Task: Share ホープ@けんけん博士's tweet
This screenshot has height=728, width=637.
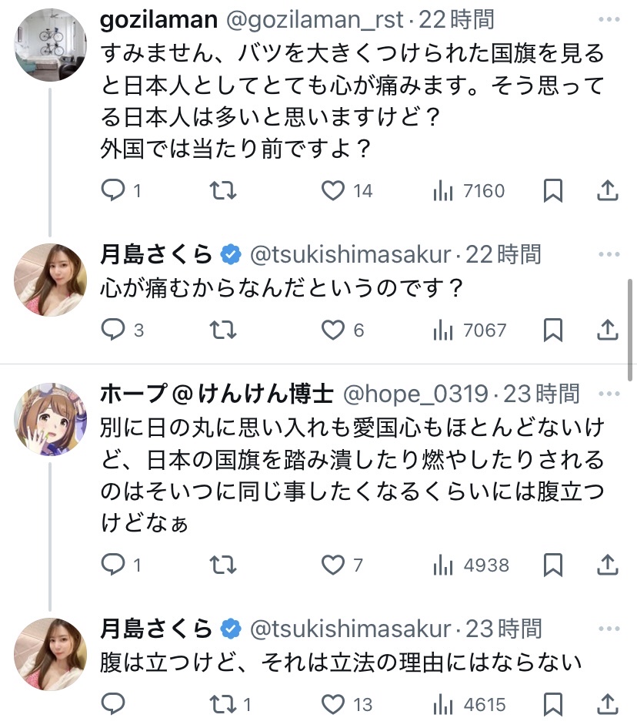Action: tap(608, 565)
